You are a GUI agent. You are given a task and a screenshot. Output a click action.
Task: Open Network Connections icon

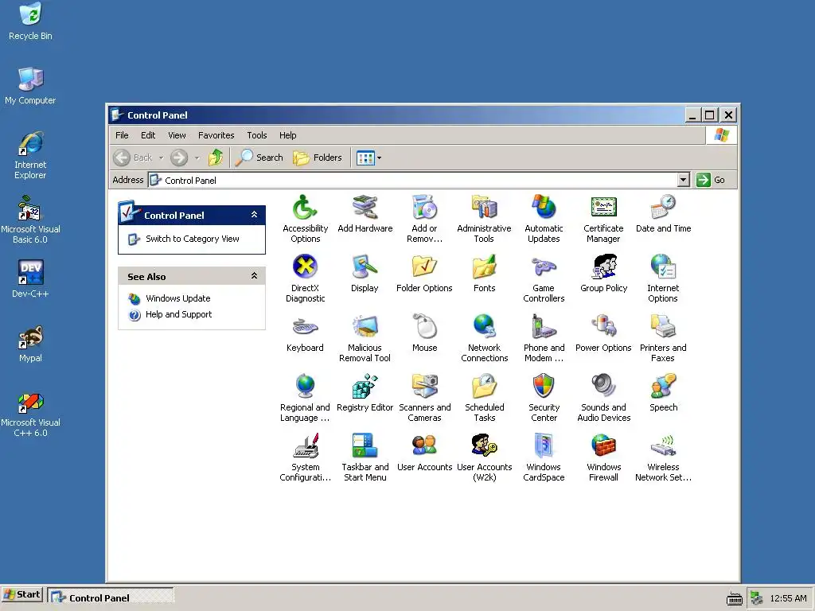click(485, 327)
